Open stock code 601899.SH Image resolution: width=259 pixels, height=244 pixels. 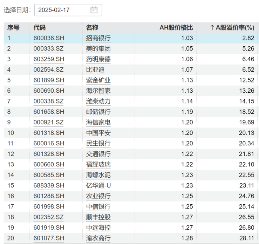click(49, 80)
